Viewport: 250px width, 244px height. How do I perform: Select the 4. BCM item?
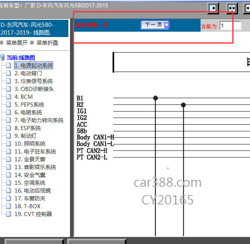(23, 97)
